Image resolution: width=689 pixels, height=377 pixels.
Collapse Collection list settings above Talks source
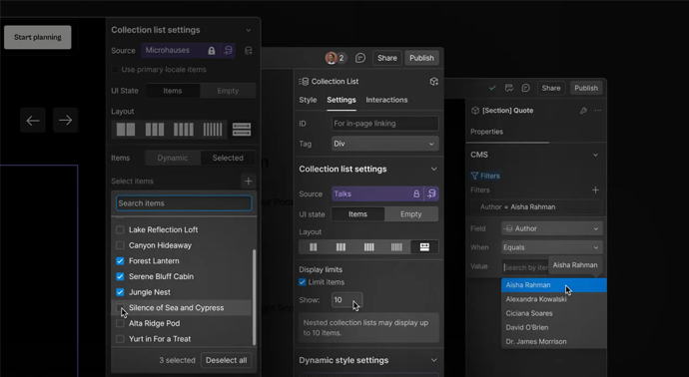[x=434, y=169]
